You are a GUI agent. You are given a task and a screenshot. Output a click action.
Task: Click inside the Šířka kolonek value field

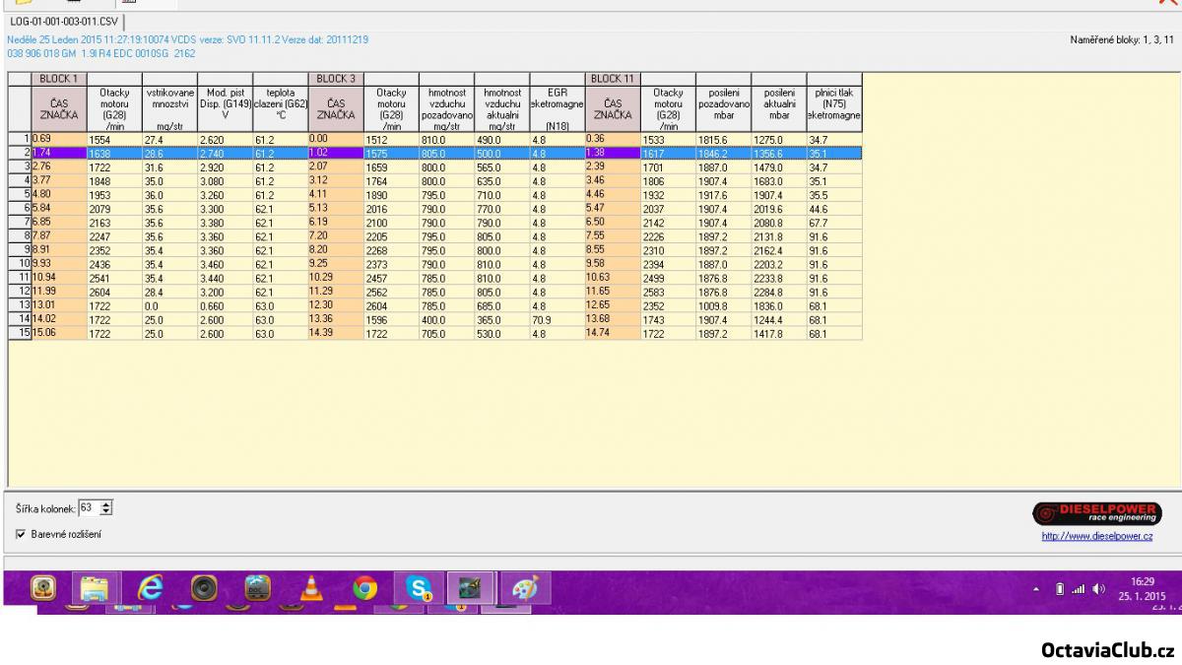tap(89, 507)
